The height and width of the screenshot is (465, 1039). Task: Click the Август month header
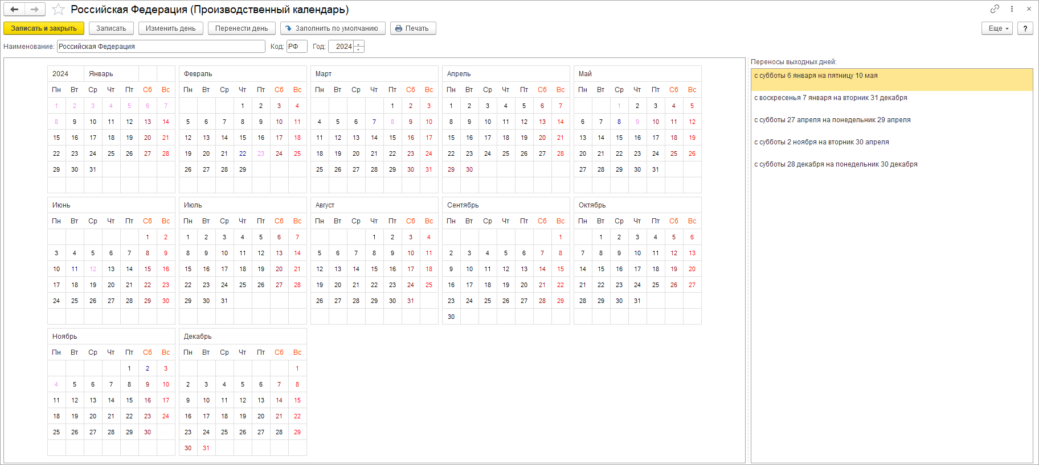[x=375, y=205]
